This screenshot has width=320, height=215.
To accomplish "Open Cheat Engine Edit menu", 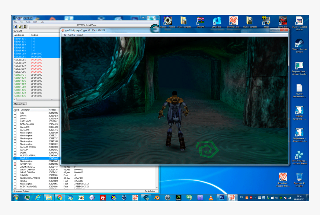I will coord(22,22).
